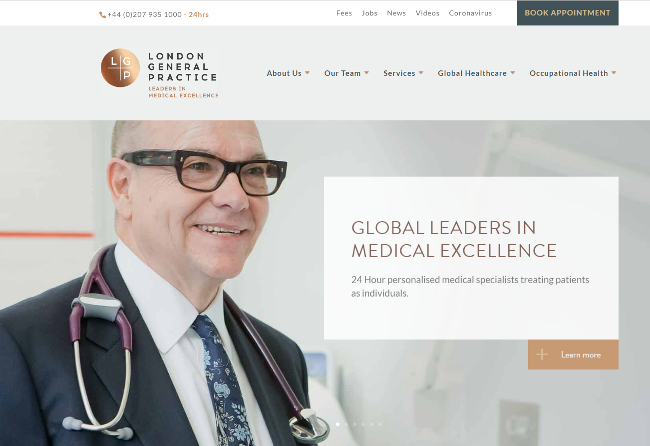Open the Fees link
Screen dimensions: 650x446
point(344,13)
